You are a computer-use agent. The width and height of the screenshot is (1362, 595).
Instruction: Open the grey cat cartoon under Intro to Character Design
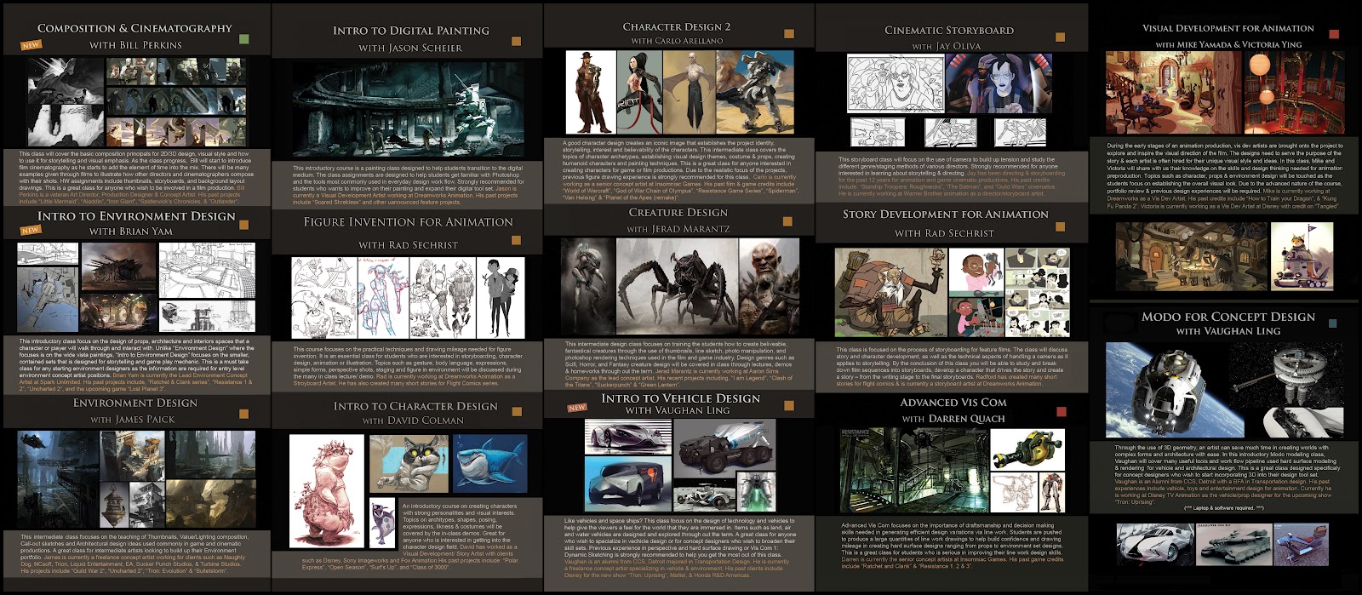[409, 465]
